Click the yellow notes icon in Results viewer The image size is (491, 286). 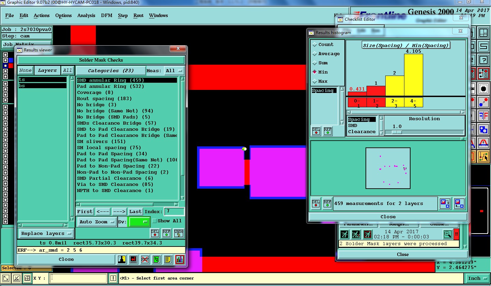coord(168,259)
